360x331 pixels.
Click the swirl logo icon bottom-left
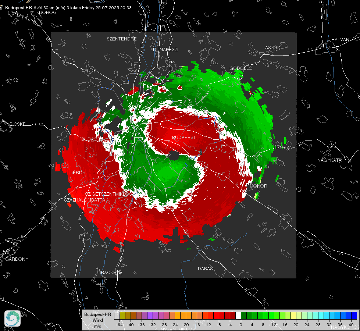(x=13, y=318)
